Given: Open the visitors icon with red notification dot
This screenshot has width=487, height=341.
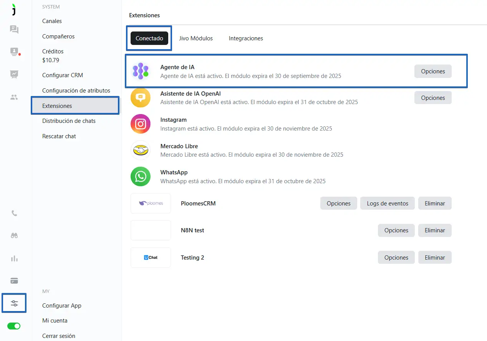Looking at the screenshot, I should pyautogui.click(x=14, y=51).
